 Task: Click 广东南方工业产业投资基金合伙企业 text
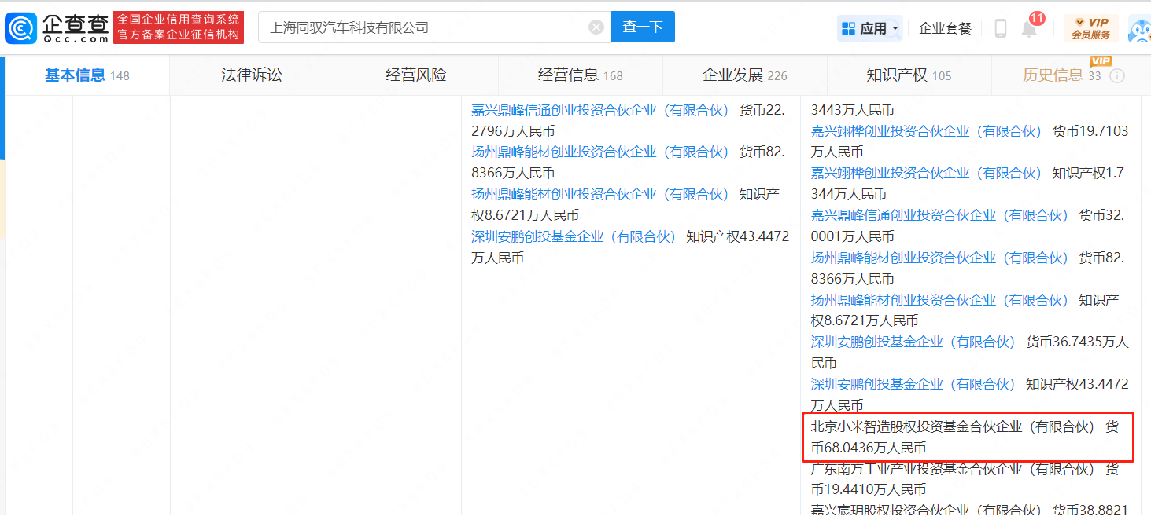pos(953,469)
